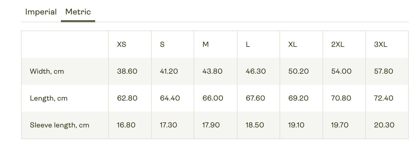Click the Sleeve length, cm row label
The height and width of the screenshot is (153, 418).
60,125
